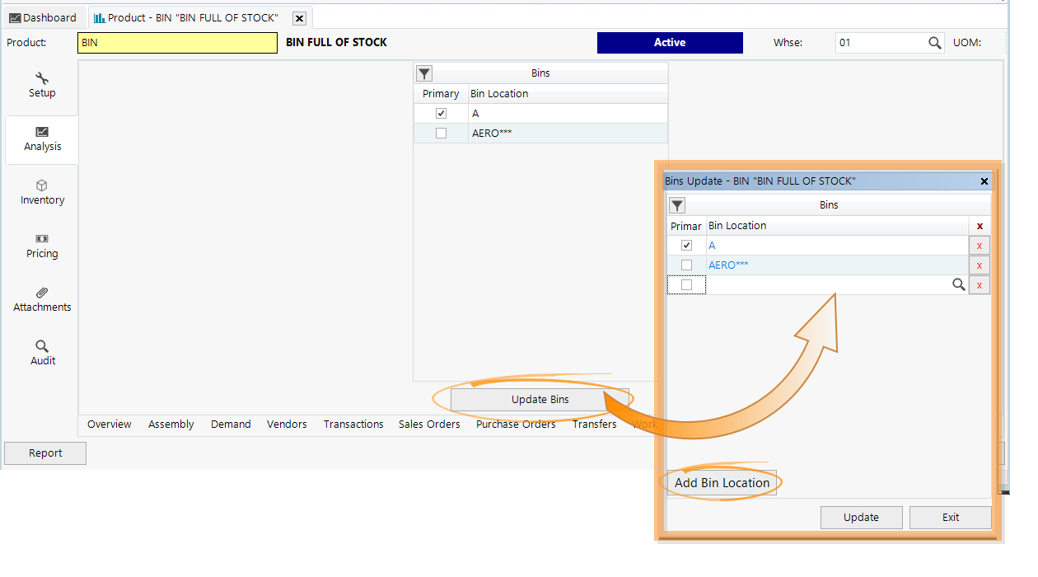1038x577 pixels.
Task: Select the Analysis sidebar icon
Action: click(x=41, y=139)
